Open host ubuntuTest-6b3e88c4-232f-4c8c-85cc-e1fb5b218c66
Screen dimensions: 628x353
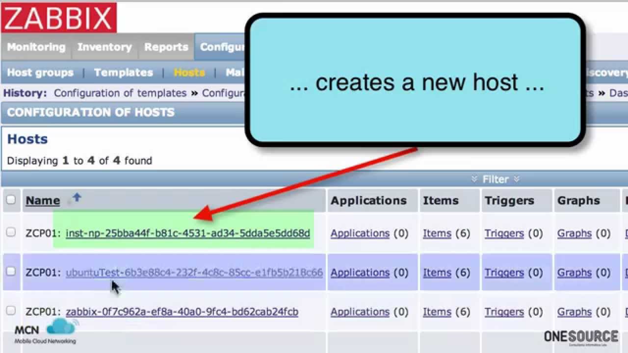pos(194,273)
